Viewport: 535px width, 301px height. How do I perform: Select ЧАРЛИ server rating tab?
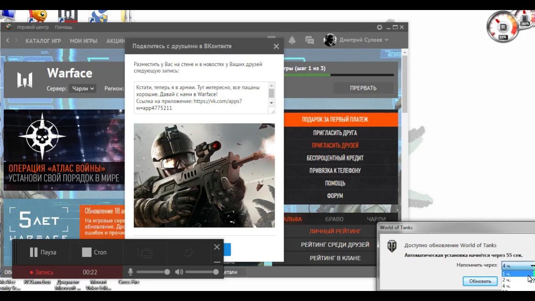point(376,219)
